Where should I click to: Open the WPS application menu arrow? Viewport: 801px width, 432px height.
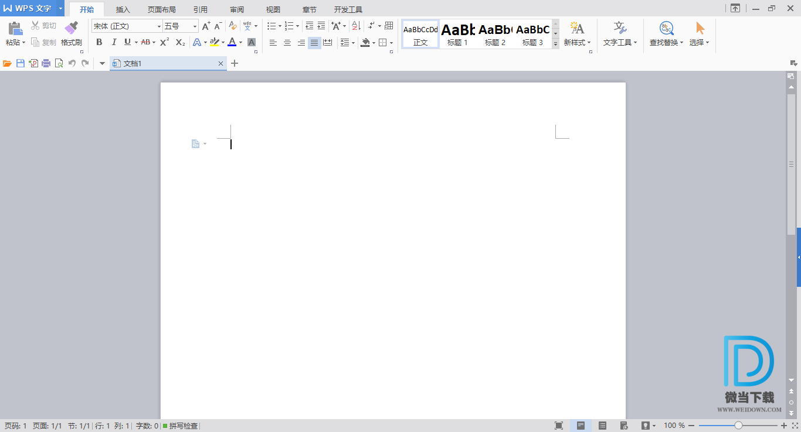pyautogui.click(x=60, y=8)
